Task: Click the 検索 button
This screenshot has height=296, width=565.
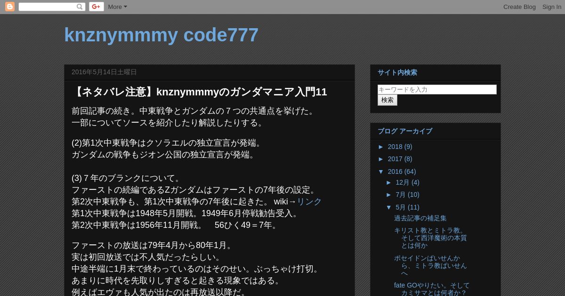Action: (x=387, y=100)
